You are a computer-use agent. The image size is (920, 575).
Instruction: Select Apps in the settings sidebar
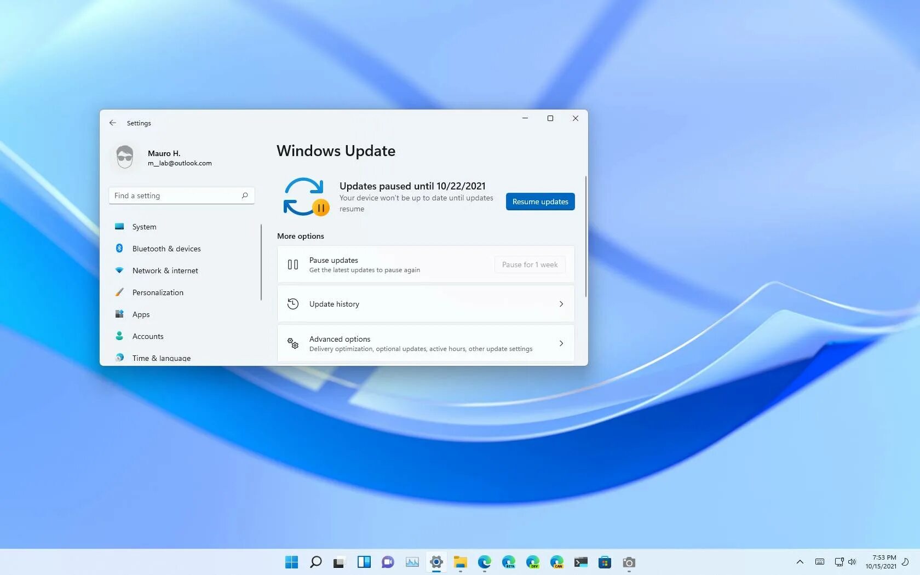tap(140, 314)
